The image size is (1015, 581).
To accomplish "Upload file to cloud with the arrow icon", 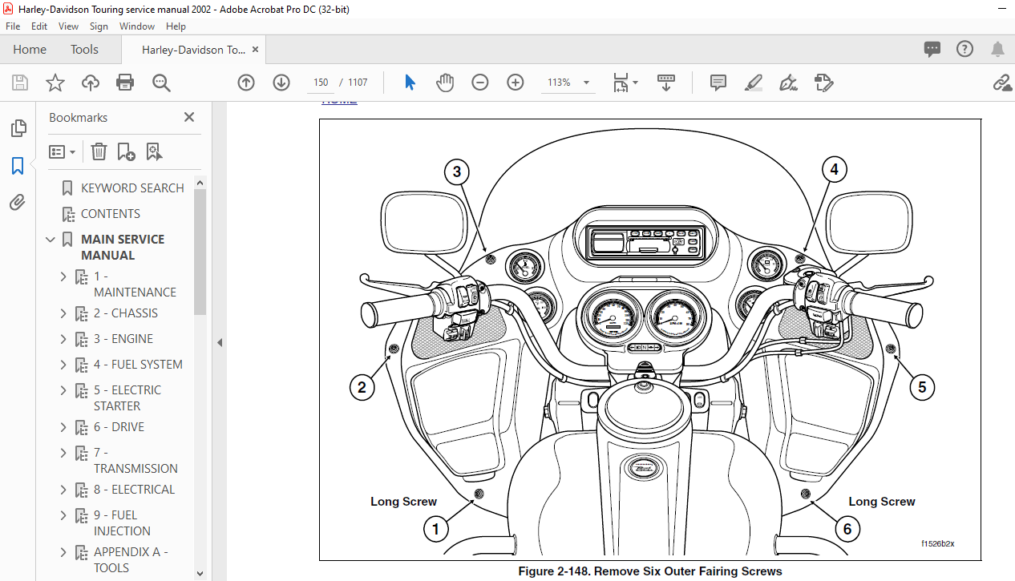I will [x=90, y=83].
